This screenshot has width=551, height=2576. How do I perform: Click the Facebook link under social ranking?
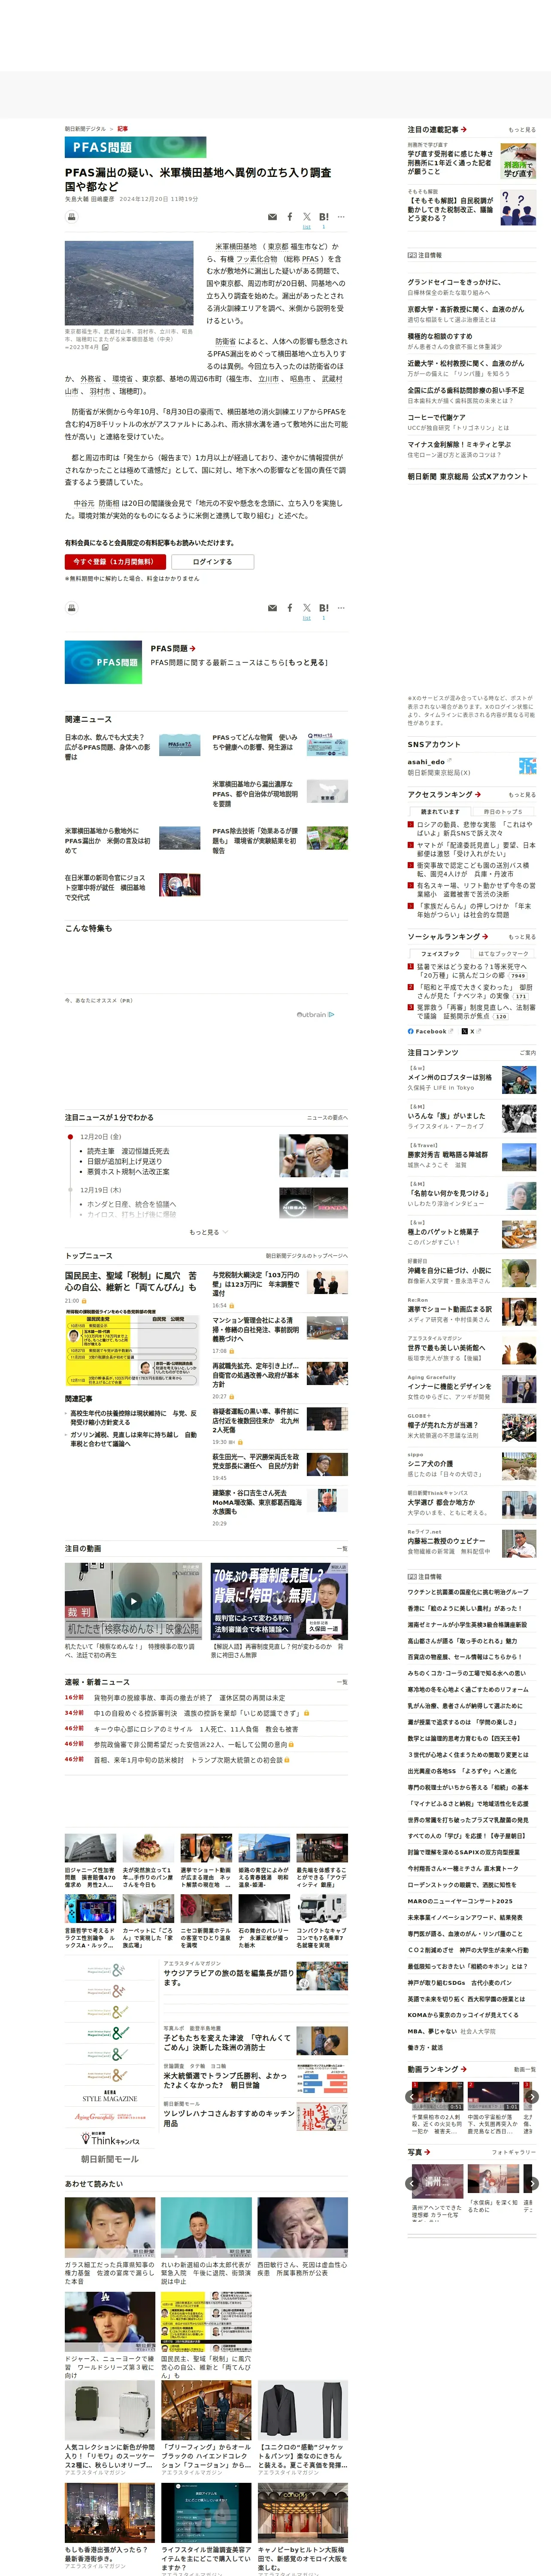pyautogui.click(x=430, y=1031)
